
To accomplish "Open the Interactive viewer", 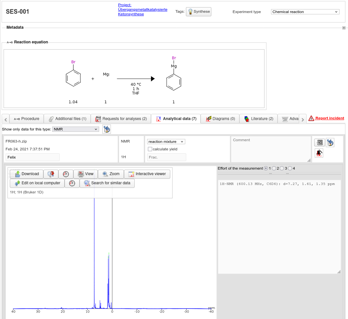I will coord(147,174).
